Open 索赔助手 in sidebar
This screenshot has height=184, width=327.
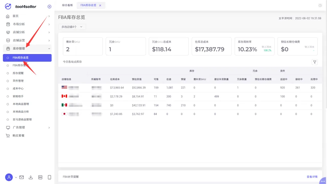(x=18, y=96)
